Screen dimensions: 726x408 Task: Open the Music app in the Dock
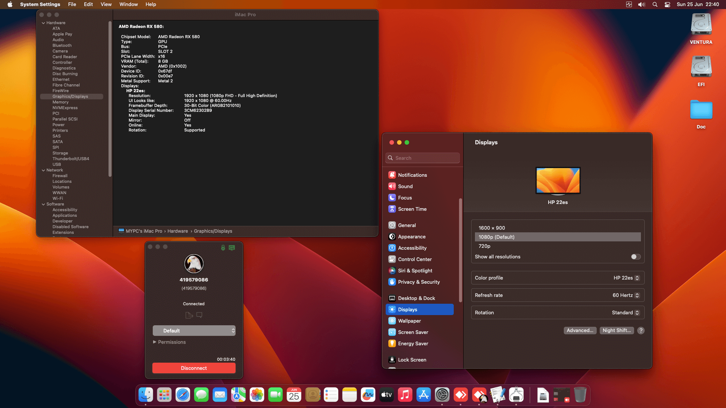(405, 395)
